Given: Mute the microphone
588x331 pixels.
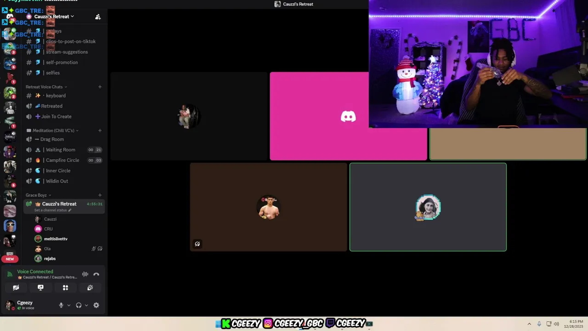Looking at the screenshot, I should (61, 305).
